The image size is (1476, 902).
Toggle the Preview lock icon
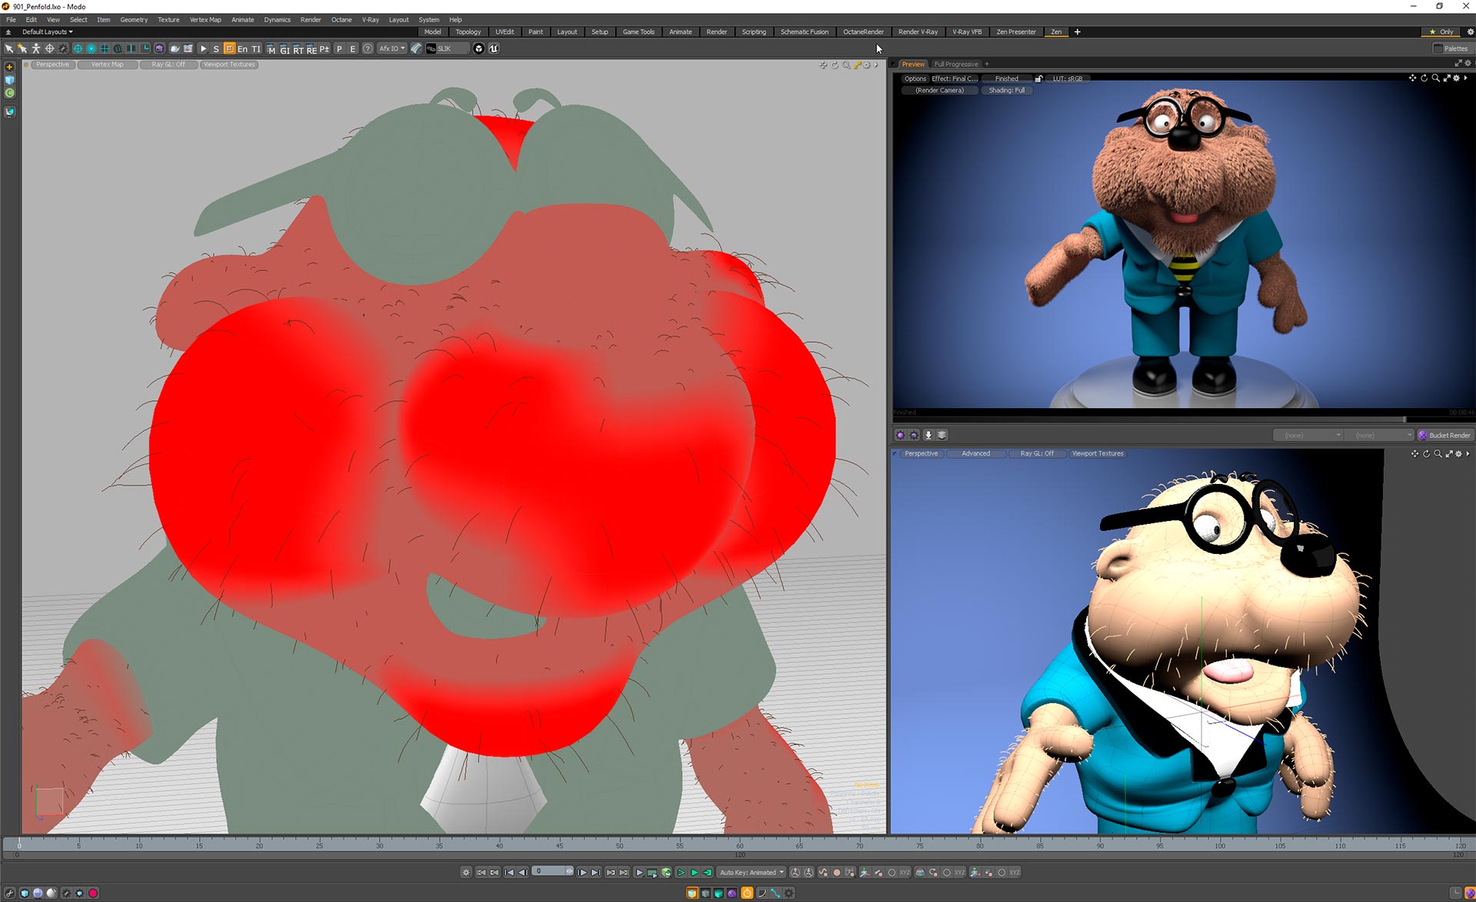[1039, 78]
